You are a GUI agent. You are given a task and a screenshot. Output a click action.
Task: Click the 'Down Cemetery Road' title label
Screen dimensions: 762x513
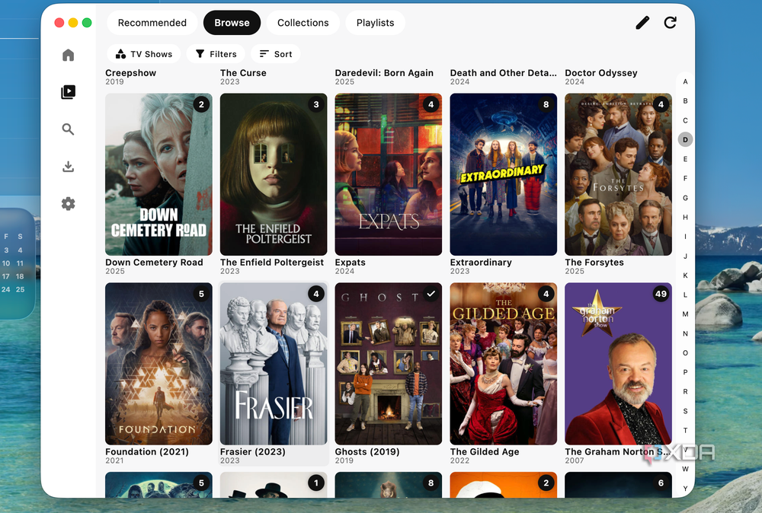tap(154, 262)
